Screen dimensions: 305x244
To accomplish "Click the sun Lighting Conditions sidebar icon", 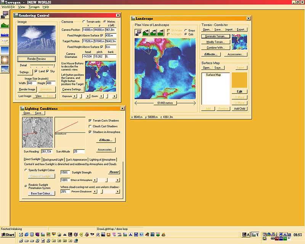I will point(5,60).
